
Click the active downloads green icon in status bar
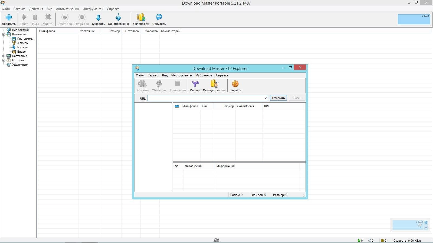[x=359, y=241]
